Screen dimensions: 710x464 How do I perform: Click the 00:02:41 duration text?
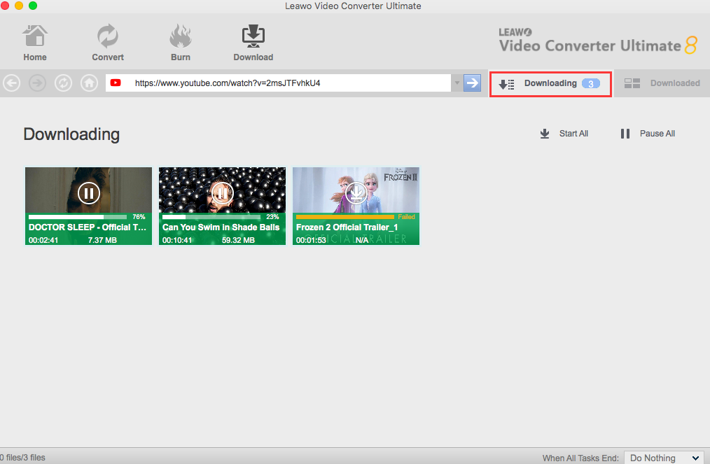(x=43, y=240)
